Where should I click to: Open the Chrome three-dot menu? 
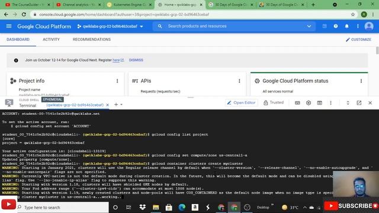coord(373,14)
